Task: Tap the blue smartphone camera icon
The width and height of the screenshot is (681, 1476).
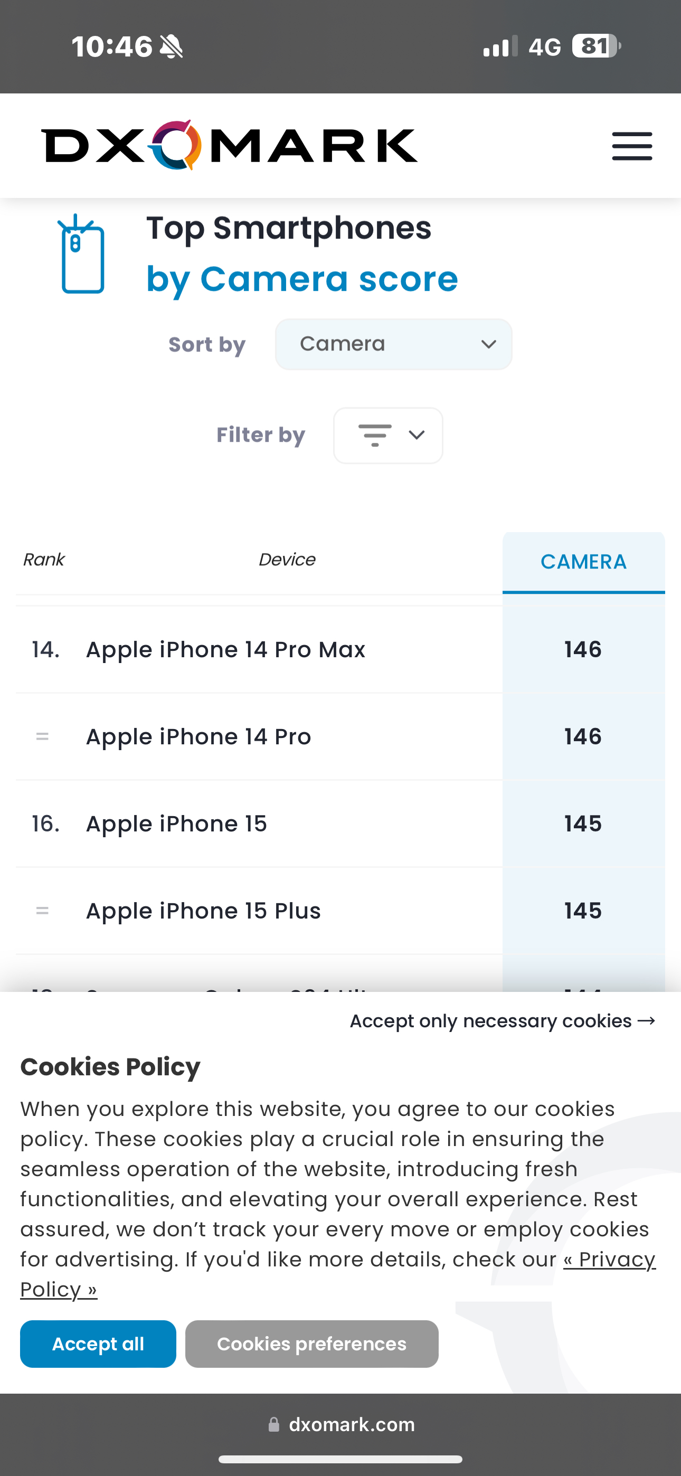Action: (81, 254)
